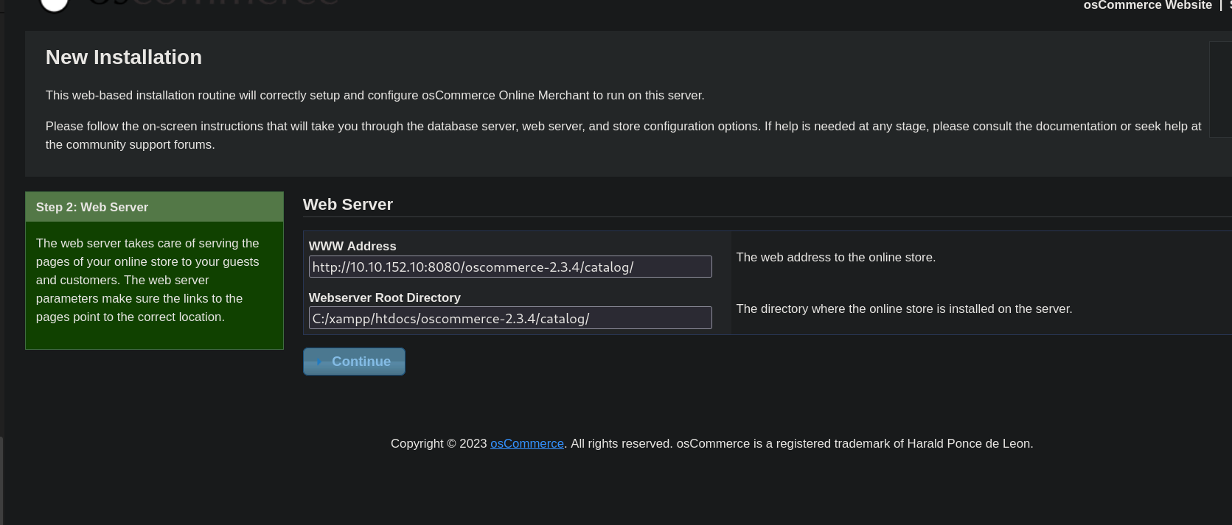Click the Web Server section heading
The image size is (1232, 525).
(x=347, y=205)
